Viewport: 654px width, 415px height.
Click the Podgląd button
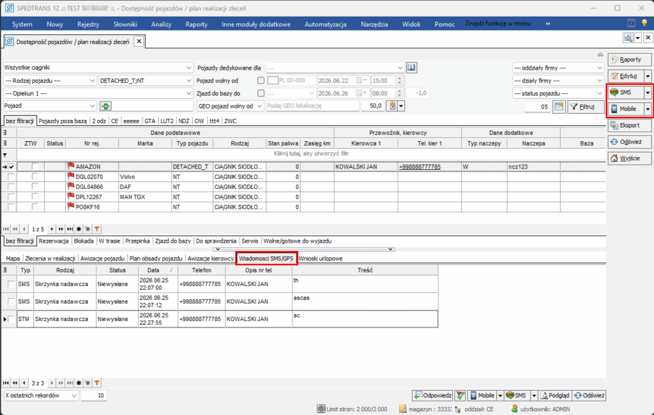555,395
